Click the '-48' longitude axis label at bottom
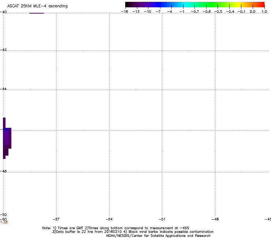Viewport: 271px width, 238px height. tap(215, 219)
